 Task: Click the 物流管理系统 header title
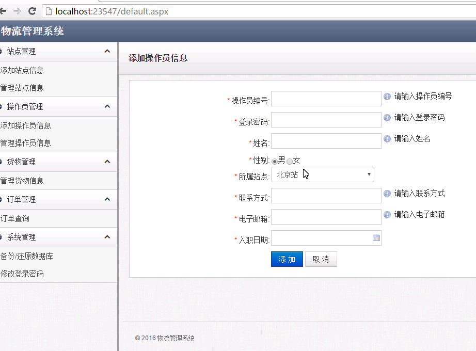(x=32, y=31)
